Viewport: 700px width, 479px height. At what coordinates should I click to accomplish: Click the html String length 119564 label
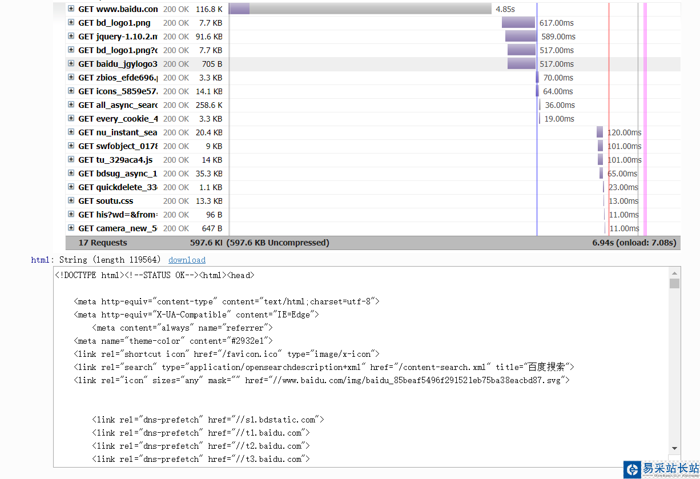point(96,260)
